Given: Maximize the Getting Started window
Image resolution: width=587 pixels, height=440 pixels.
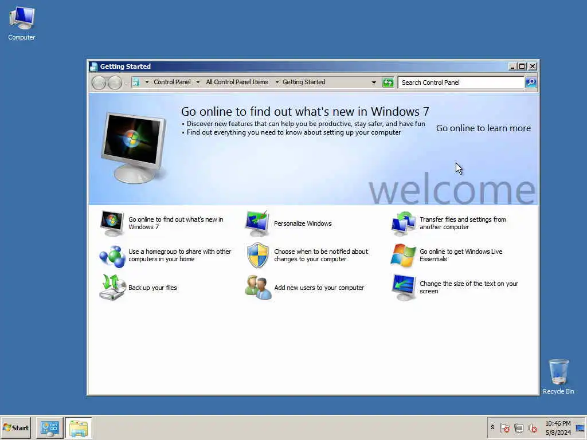Looking at the screenshot, I should (x=522, y=66).
